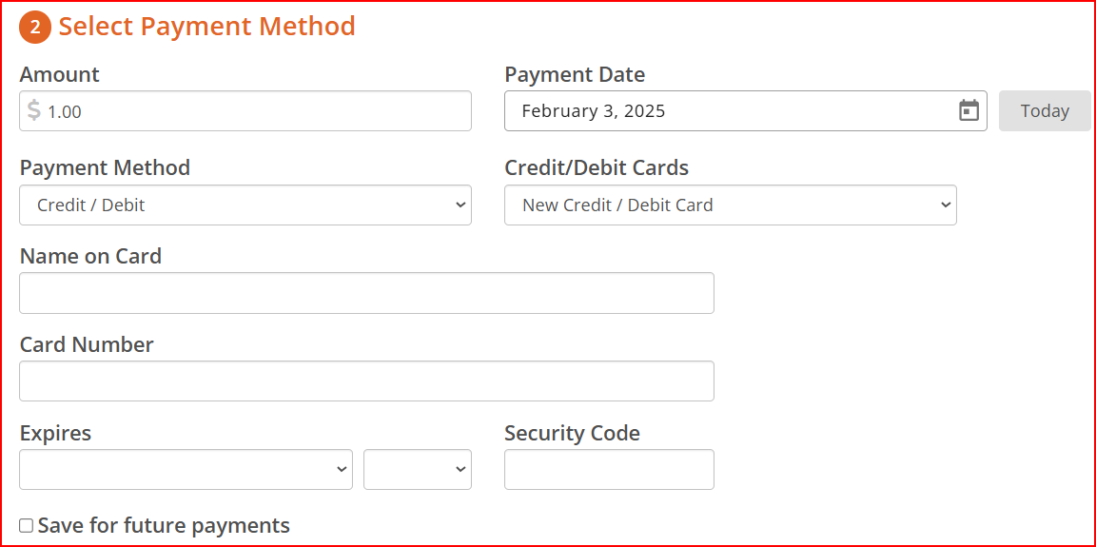Click the dollar sign in the Amount field

(33, 110)
